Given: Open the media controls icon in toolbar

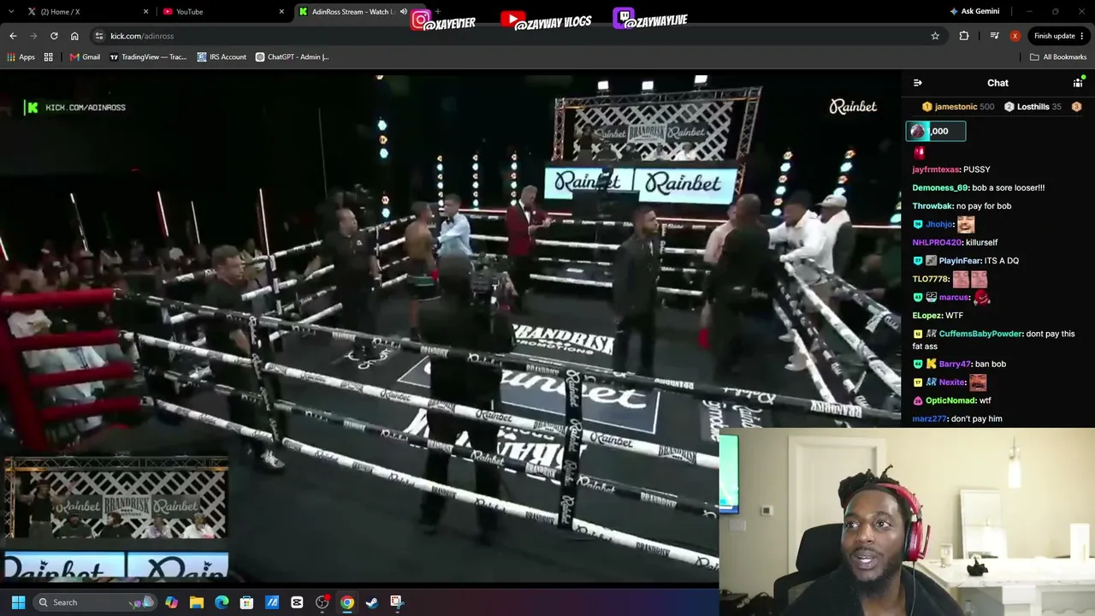Looking at the screenshot, I should click(x=994, y=36).
